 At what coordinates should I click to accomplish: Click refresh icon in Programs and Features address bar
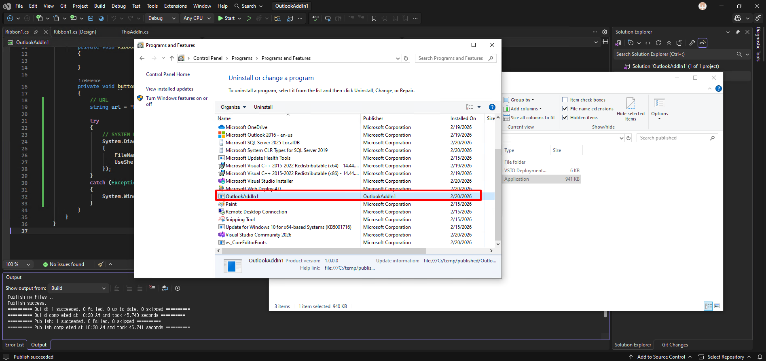(x=406, y=58)
